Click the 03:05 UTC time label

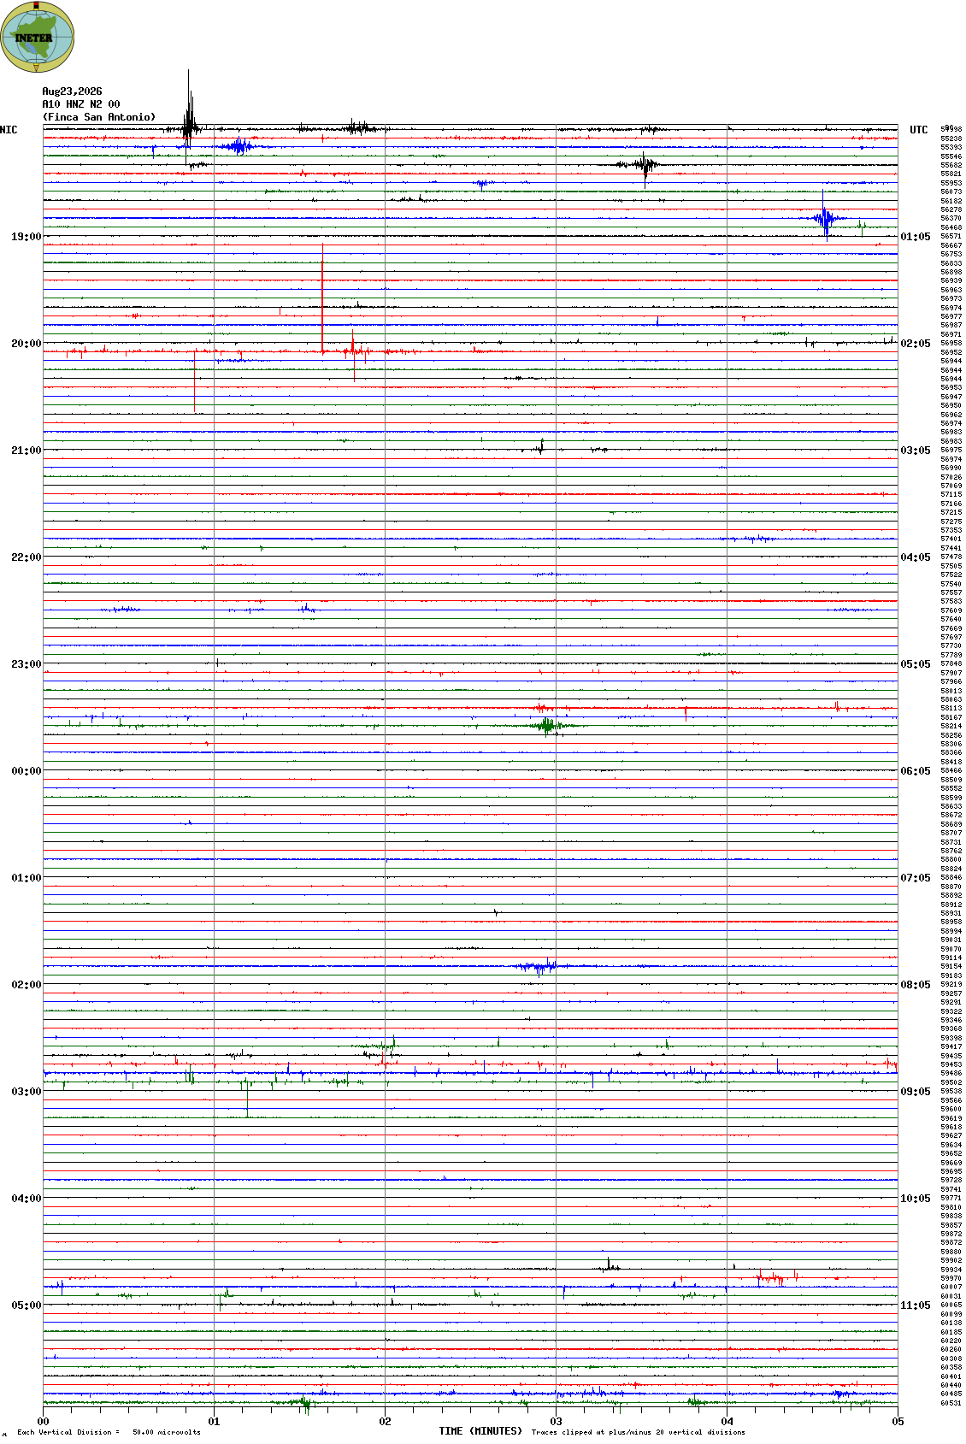coord(916,451)
